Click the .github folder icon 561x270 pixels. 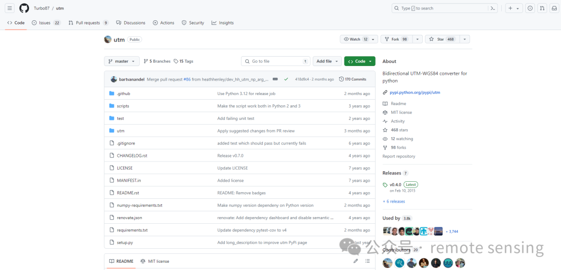click(111, 93)
